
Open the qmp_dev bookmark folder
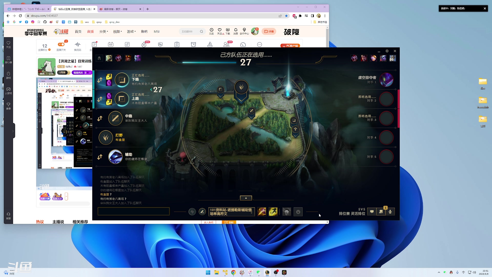pyautogui.click(x=112, y=22)
